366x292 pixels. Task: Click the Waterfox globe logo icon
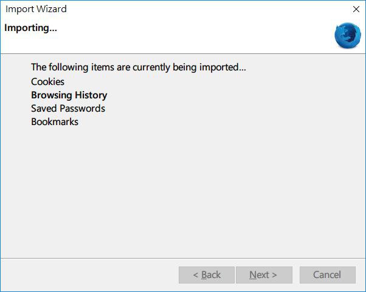click(347, 35)
